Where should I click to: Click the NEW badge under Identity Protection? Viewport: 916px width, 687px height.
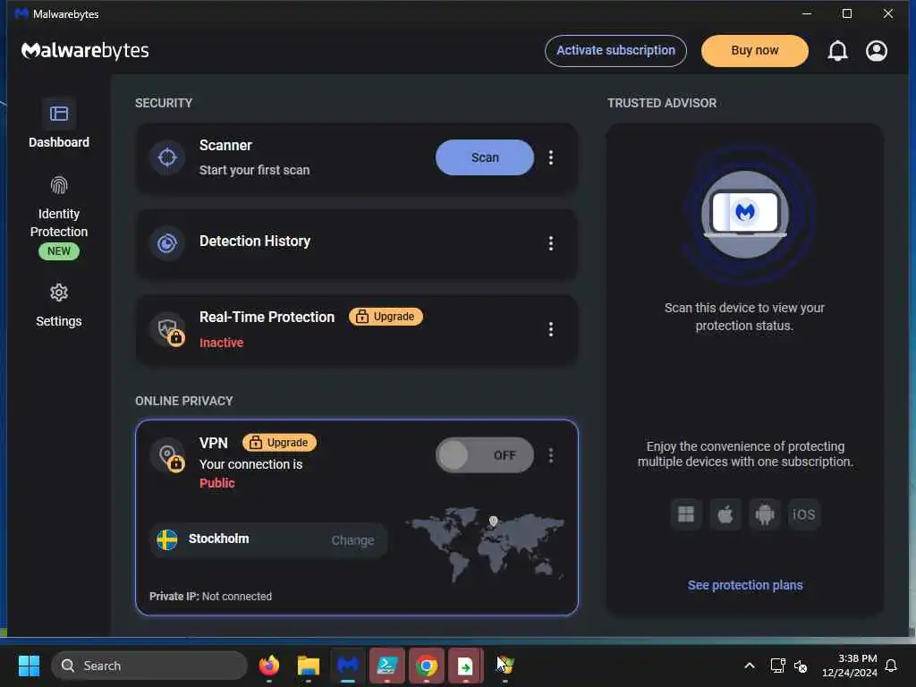tap(59, 251)
